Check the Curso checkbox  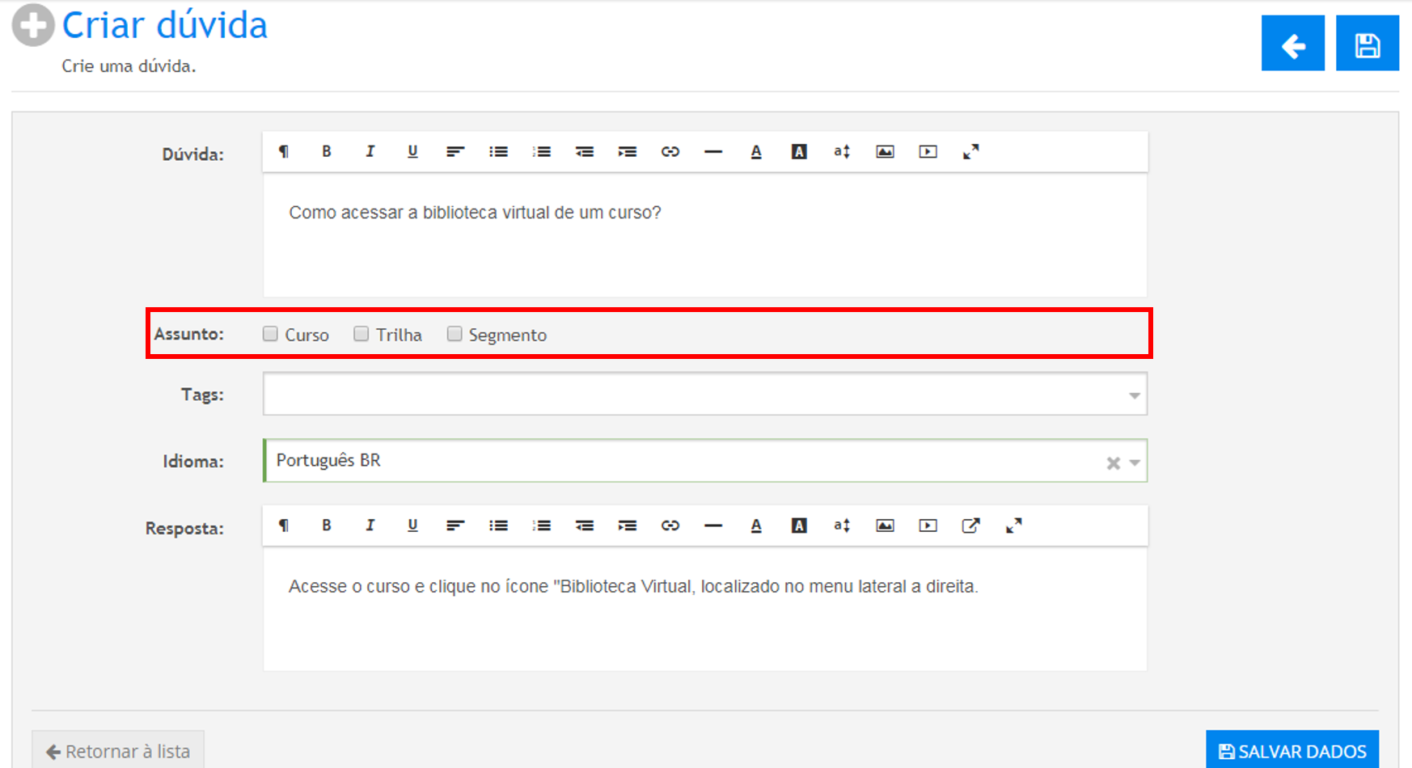[x=270, y=334]
